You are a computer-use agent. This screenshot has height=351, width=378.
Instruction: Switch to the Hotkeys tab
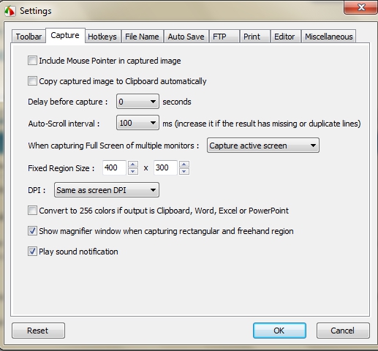102,37
